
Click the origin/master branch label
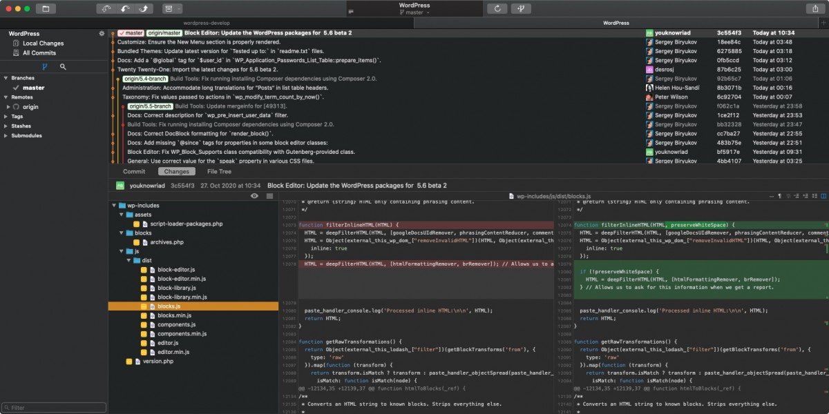pyautogui.click(x=164, y=32)
